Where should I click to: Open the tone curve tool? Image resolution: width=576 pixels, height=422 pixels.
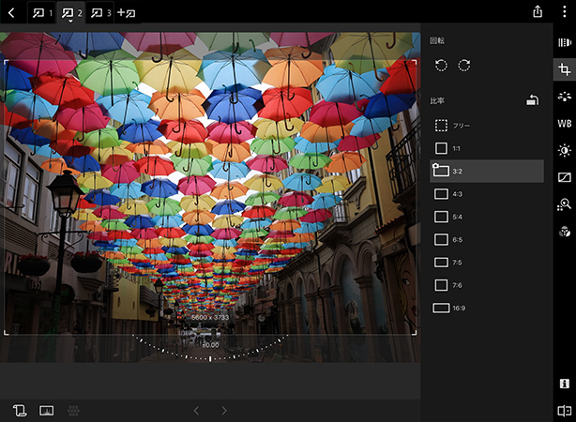pyautogui.click(x=564, y=177)
